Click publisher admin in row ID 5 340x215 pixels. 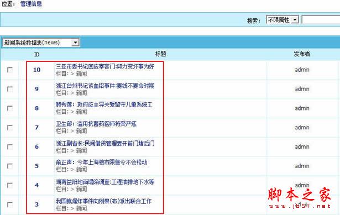coord(302,166)
